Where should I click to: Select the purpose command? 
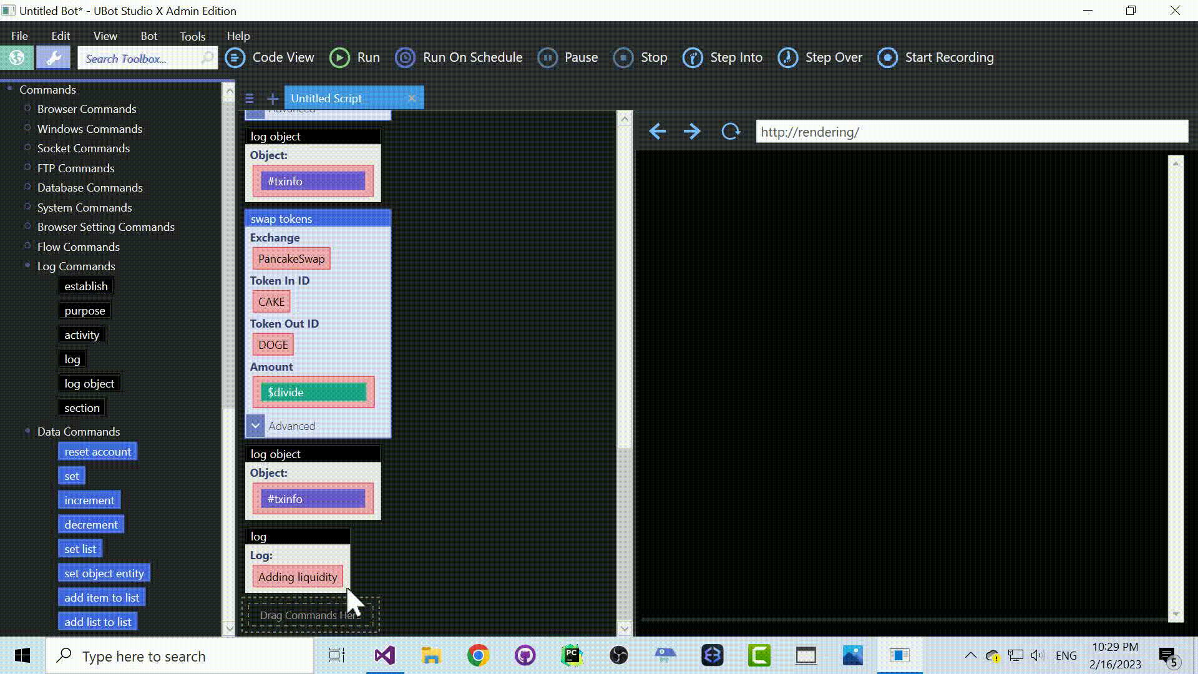85,311
